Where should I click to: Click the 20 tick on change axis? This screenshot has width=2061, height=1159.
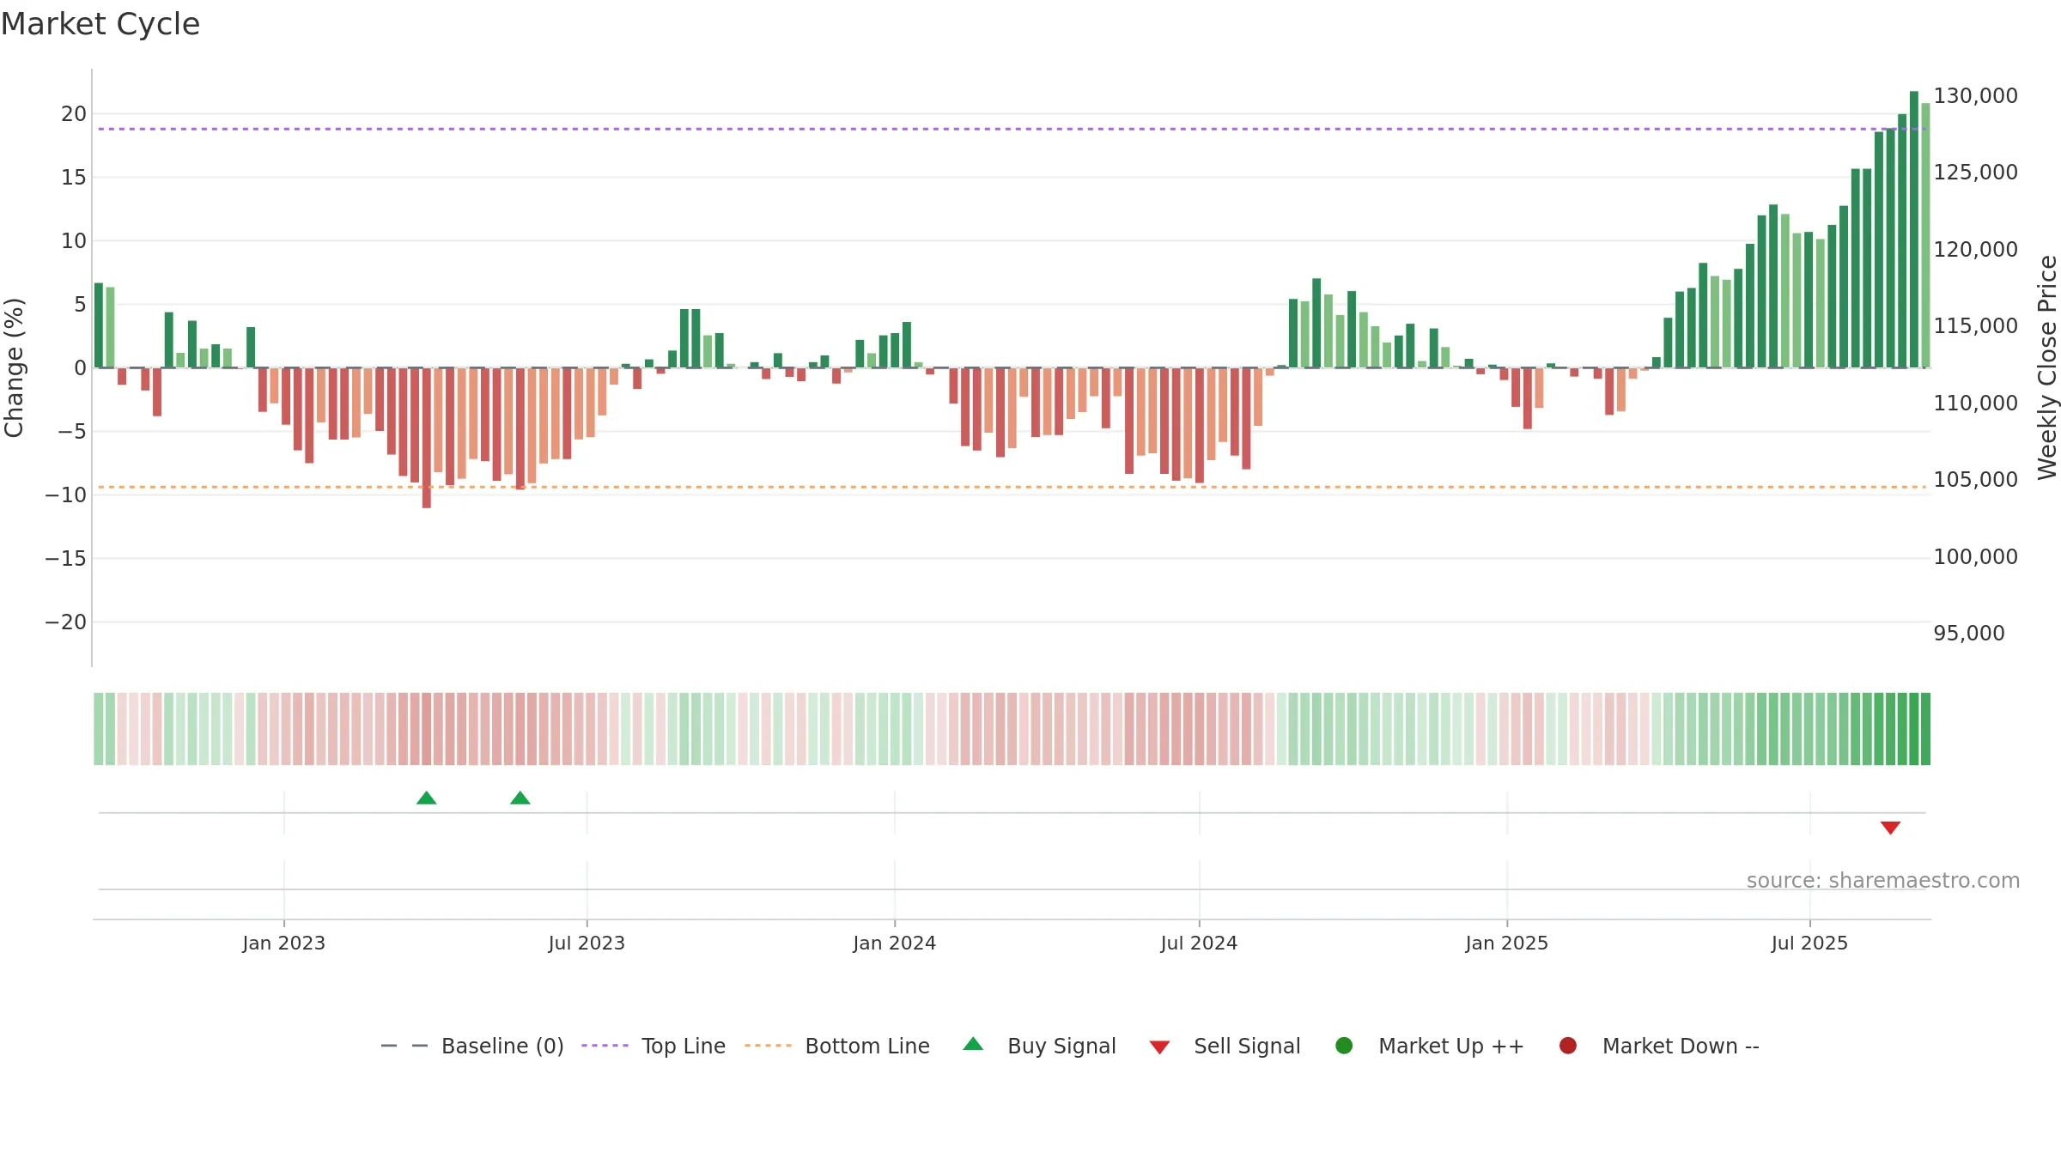pos(74,114)
